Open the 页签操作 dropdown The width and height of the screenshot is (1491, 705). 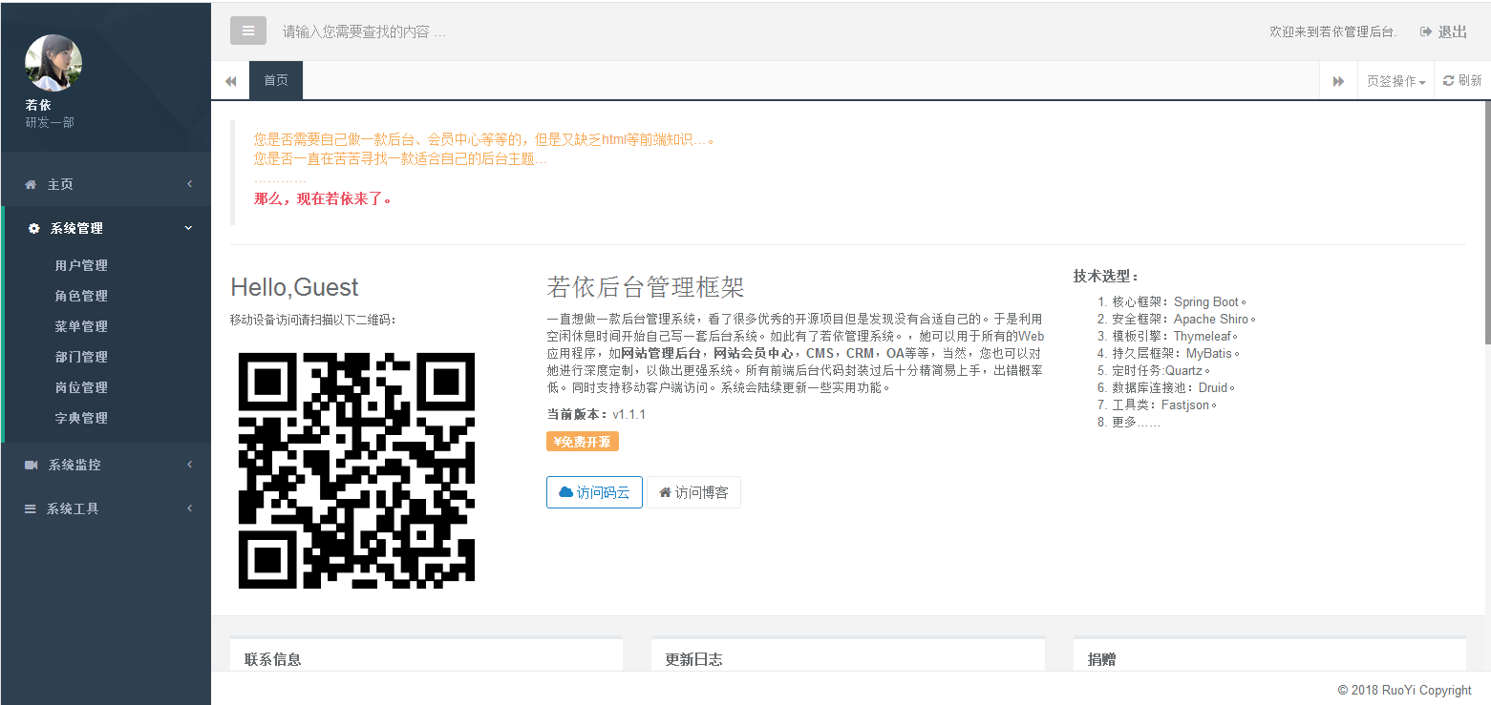click(x=1395, y=81)
